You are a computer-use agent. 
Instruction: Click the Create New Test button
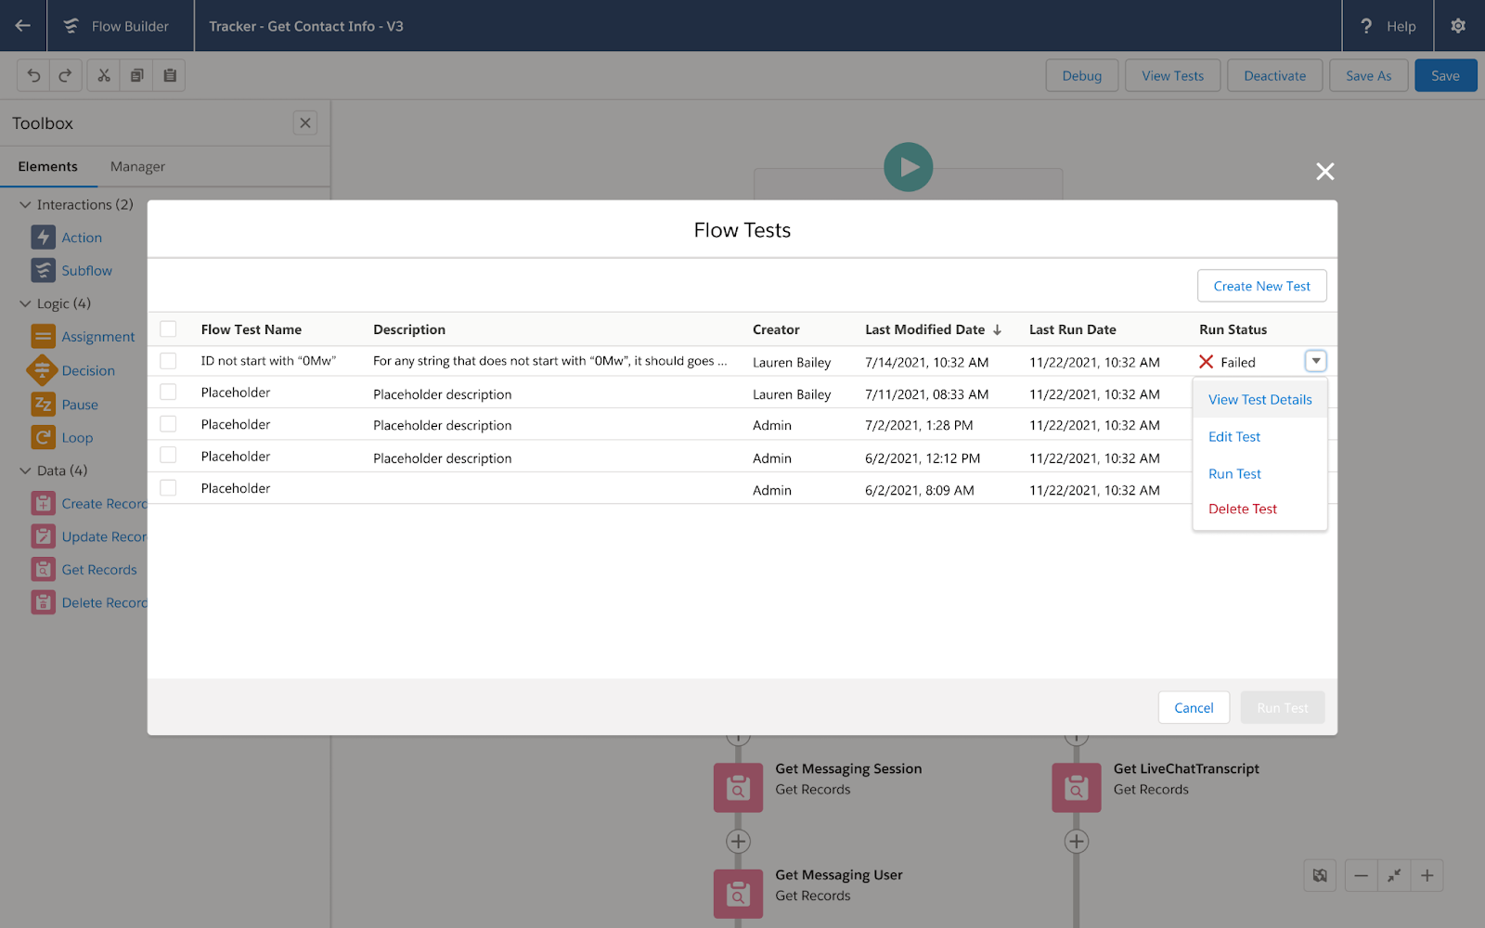(x=1261, y=286)
